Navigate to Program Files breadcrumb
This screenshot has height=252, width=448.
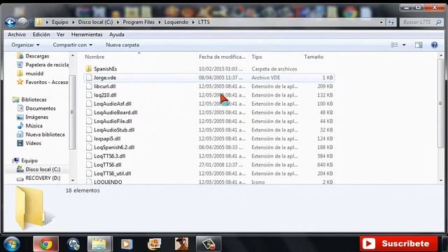pos(139,22)
